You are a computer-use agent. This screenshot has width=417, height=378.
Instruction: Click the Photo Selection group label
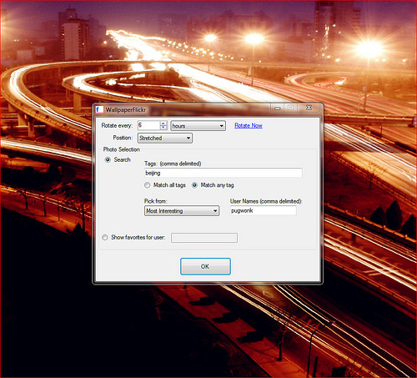(122, 149)
